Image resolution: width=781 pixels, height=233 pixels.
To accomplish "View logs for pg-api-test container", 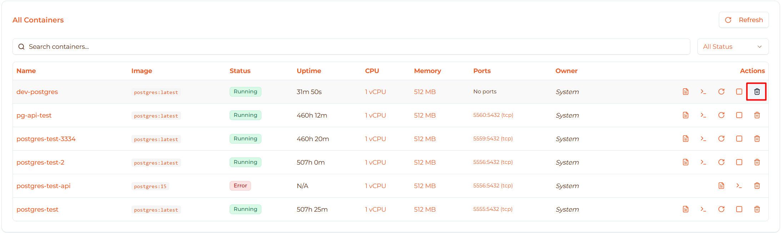I will [x=685, y=115].
